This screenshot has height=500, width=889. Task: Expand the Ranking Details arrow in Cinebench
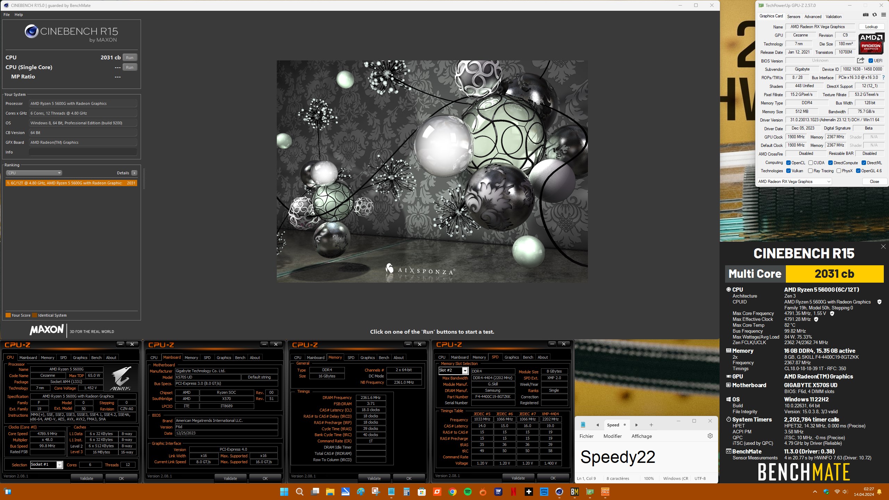click(x=134, y=173)
